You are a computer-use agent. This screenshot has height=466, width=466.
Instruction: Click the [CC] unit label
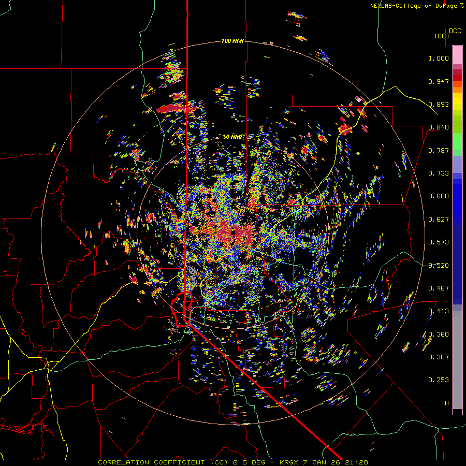[442, 36]
